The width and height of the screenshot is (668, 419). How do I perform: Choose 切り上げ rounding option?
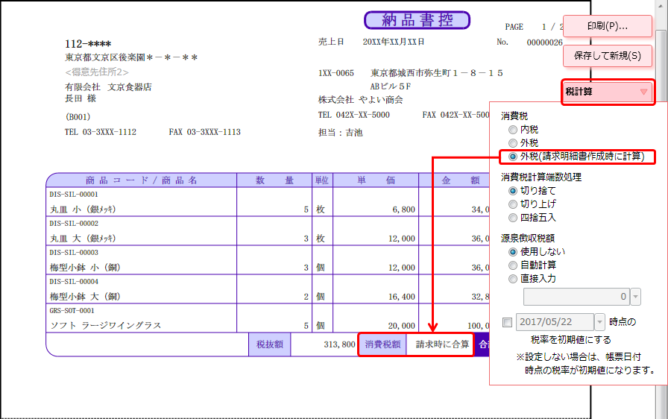(513, 204)
